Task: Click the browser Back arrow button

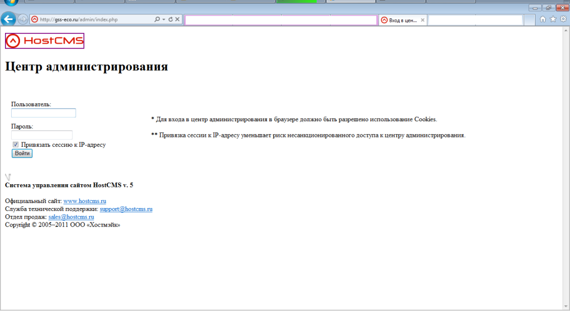Action: (x=9, y=19)
